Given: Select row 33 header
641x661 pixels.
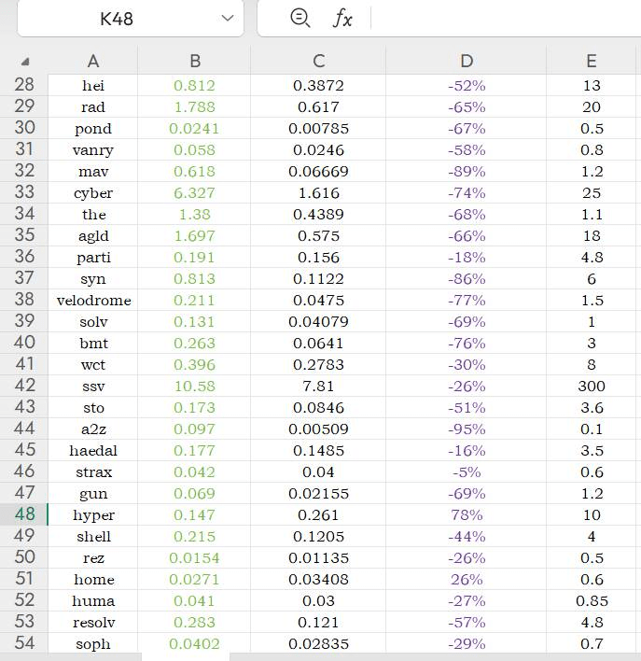Looking at the screenshot, I should coord(24,192).
